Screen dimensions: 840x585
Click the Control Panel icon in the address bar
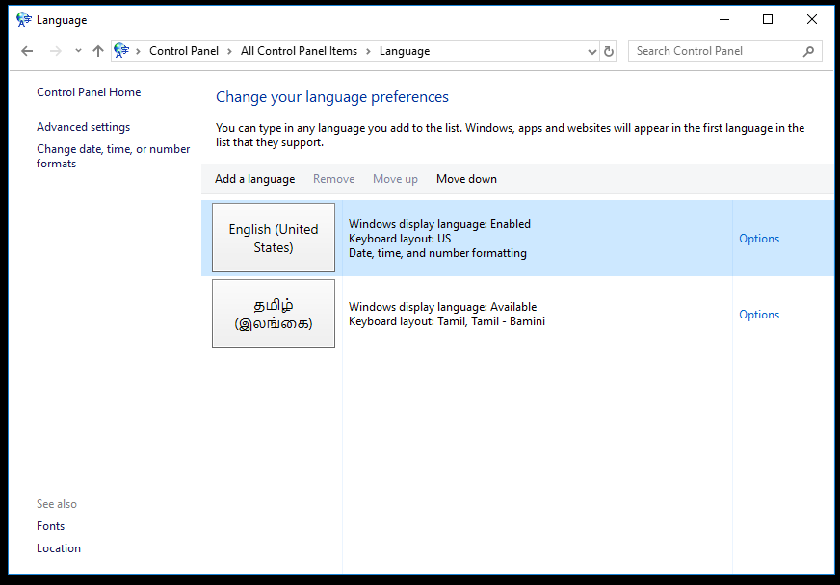119,50
